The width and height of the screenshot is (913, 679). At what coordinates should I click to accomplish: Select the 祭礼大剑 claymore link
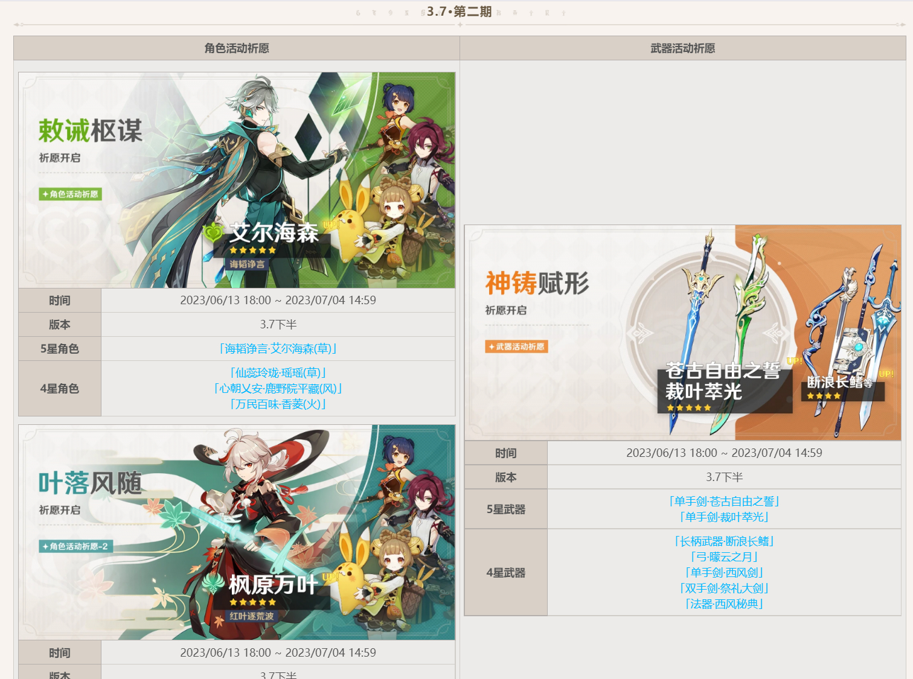pyautogui.click(x=724, y=588)
